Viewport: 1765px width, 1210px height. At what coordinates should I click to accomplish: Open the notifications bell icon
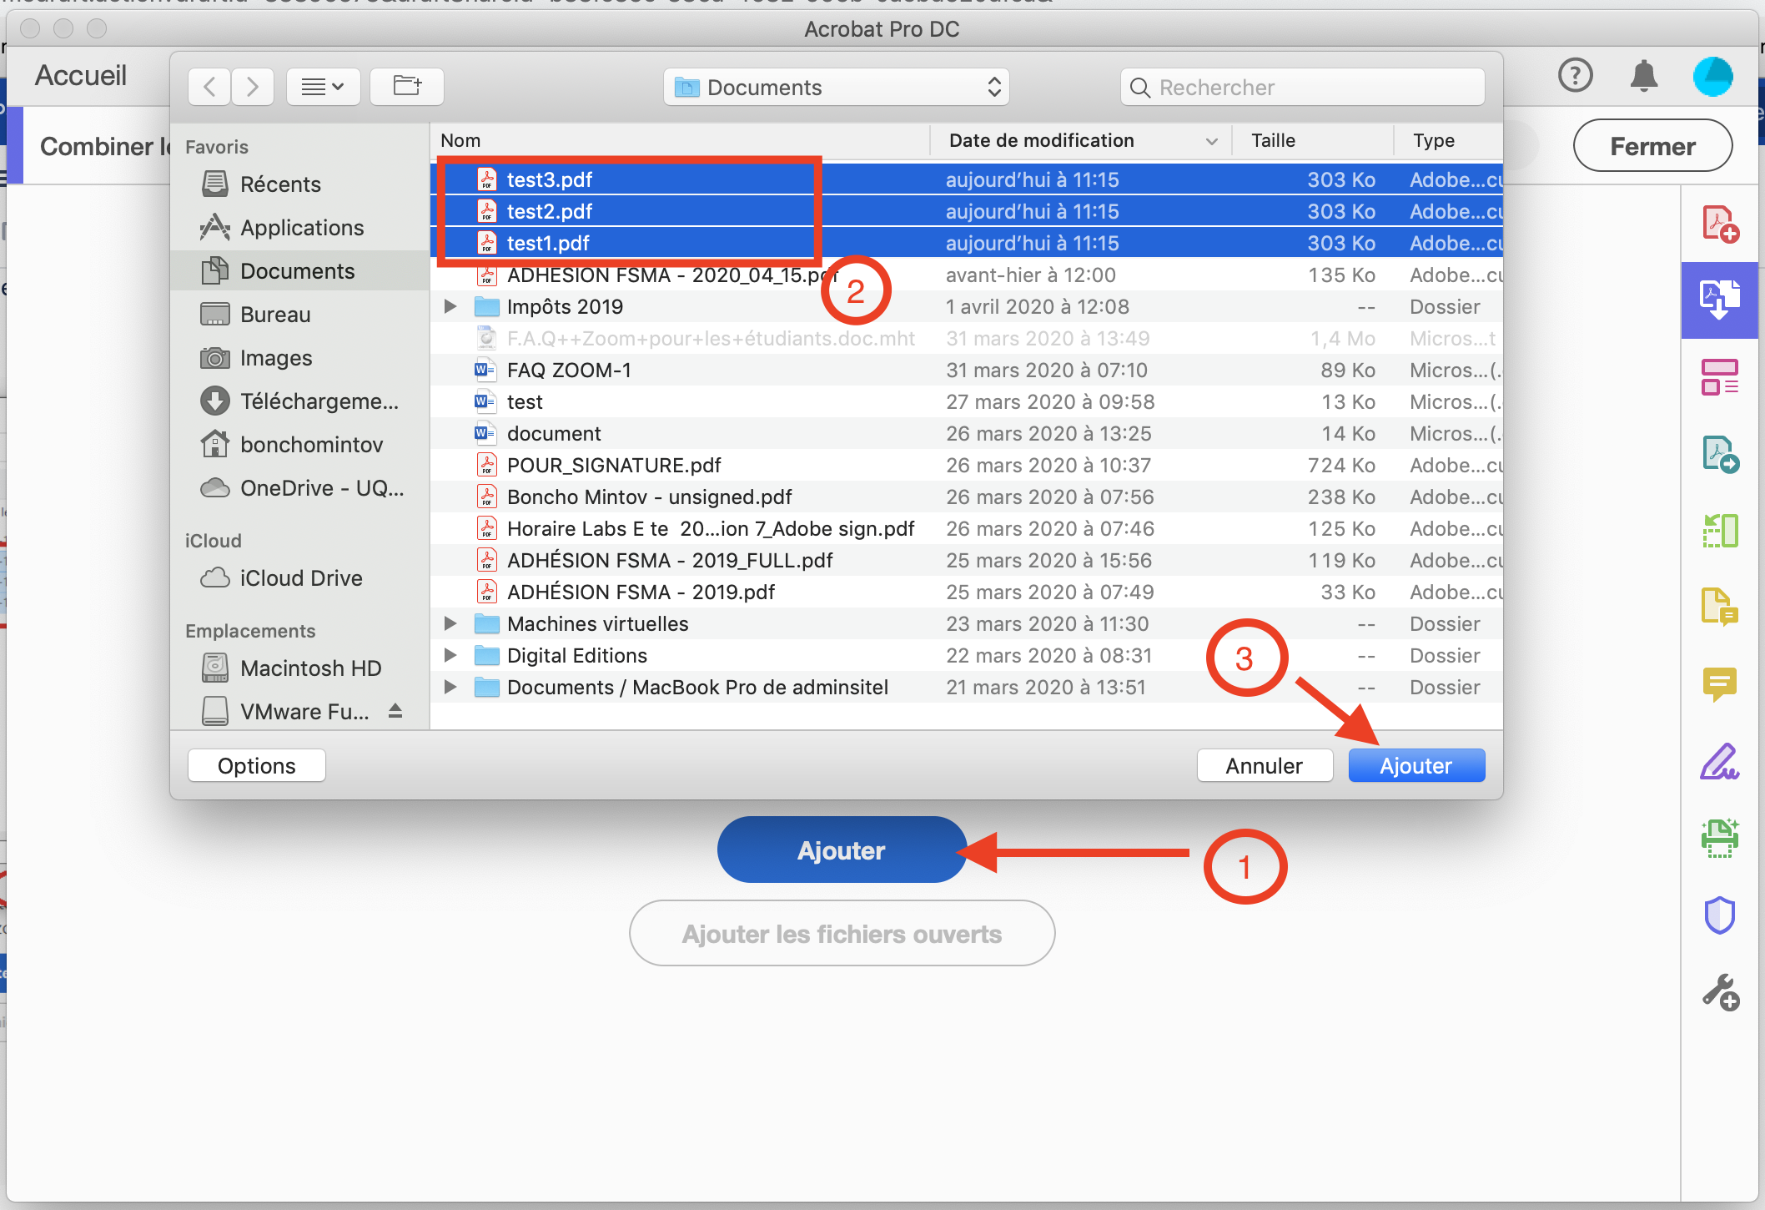(x=1643, y=76)
